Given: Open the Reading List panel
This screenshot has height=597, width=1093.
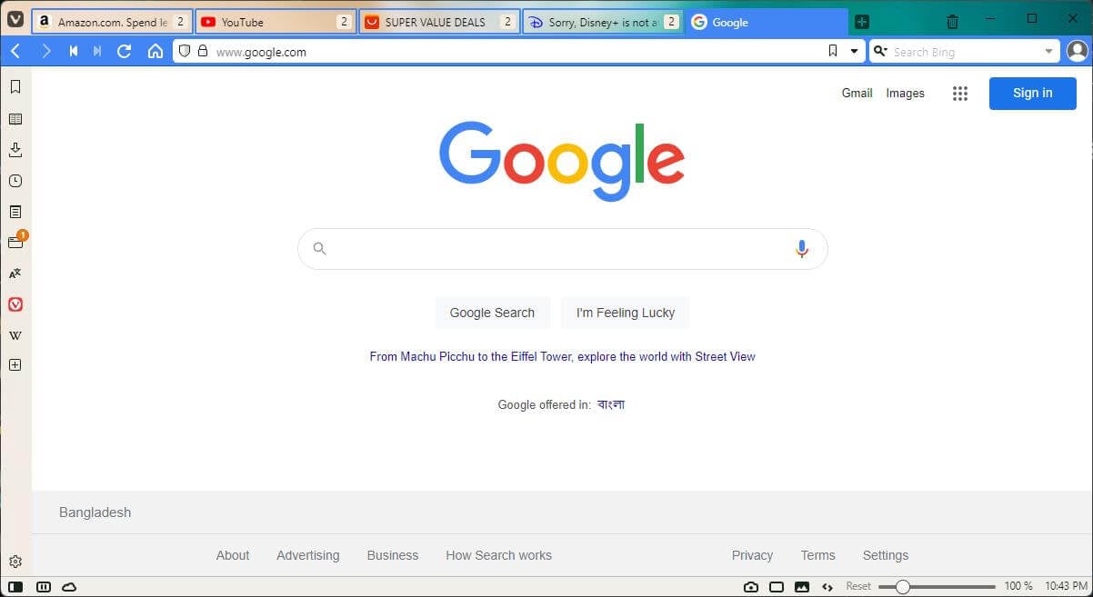Looking at the screenshot, I should tap(15, 119).
